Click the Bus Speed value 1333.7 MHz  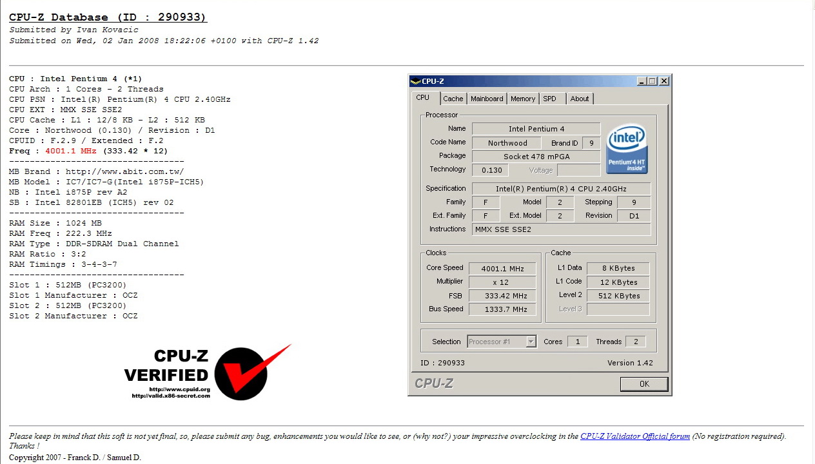click(x=502, y=309)
